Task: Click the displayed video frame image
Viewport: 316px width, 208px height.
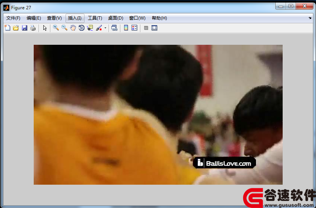Action: pyautogui.click(x=158, y=115)
